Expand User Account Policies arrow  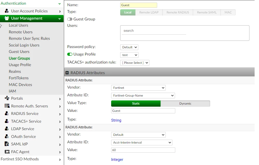(x=60, y=11)
